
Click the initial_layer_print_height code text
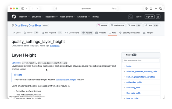tap(52, 63)
